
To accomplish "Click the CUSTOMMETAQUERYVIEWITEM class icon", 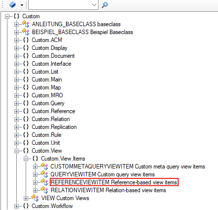I will click(x=44, y=167).
